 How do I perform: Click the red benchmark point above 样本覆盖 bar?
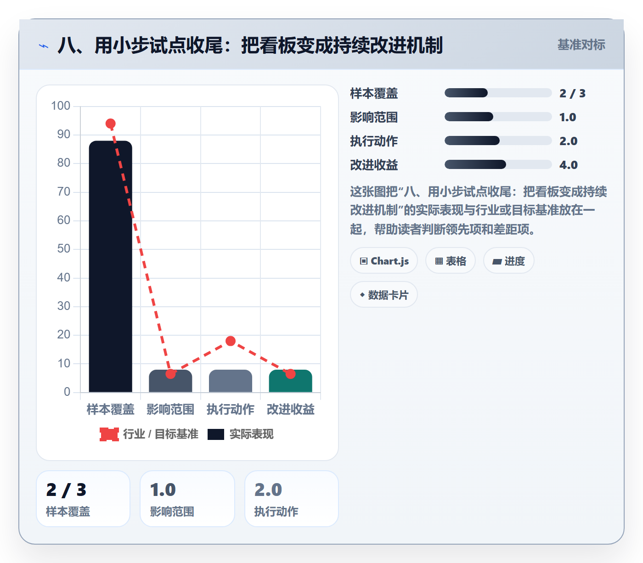pyautogui.click(x=111, y=124)
